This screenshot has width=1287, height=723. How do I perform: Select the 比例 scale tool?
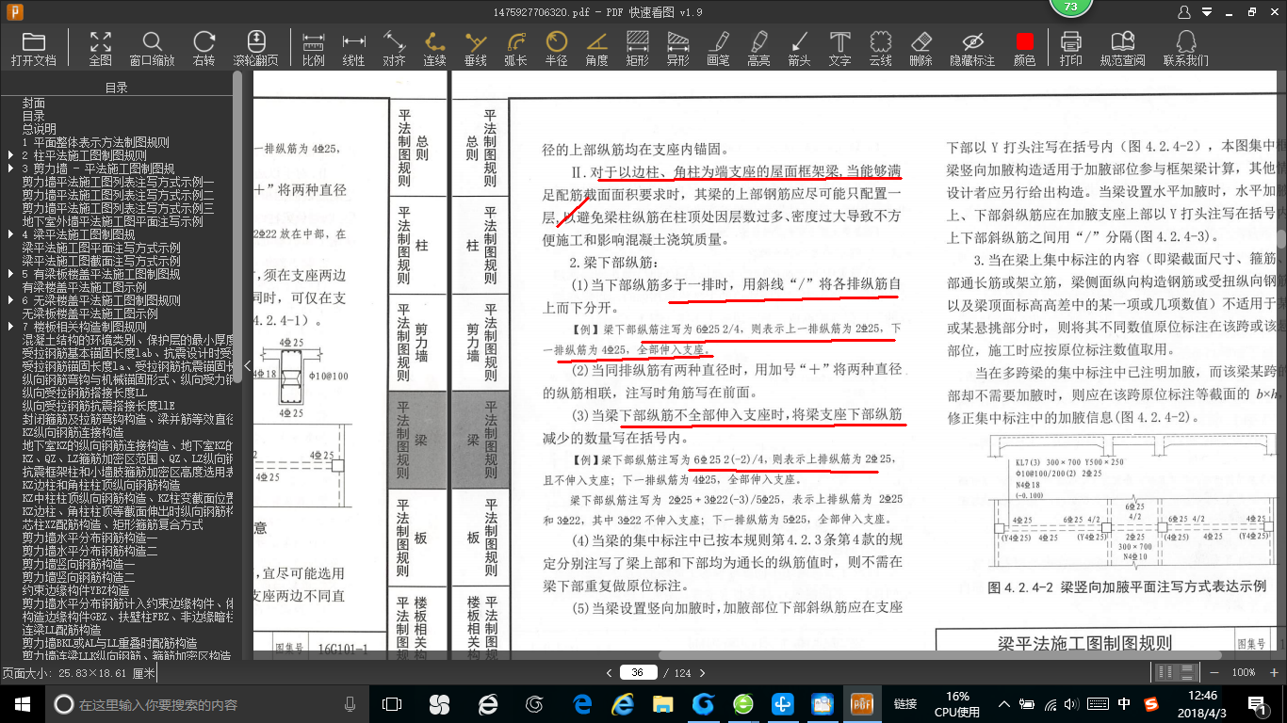(313, 48)
